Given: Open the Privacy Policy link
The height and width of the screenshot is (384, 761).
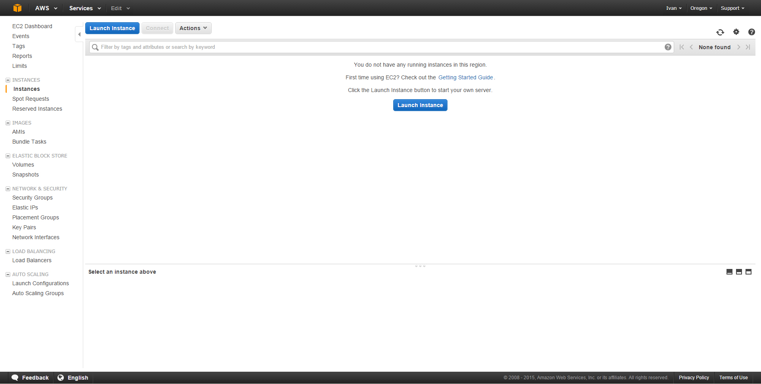Looking at the screenshot, I should click(694, 378).
